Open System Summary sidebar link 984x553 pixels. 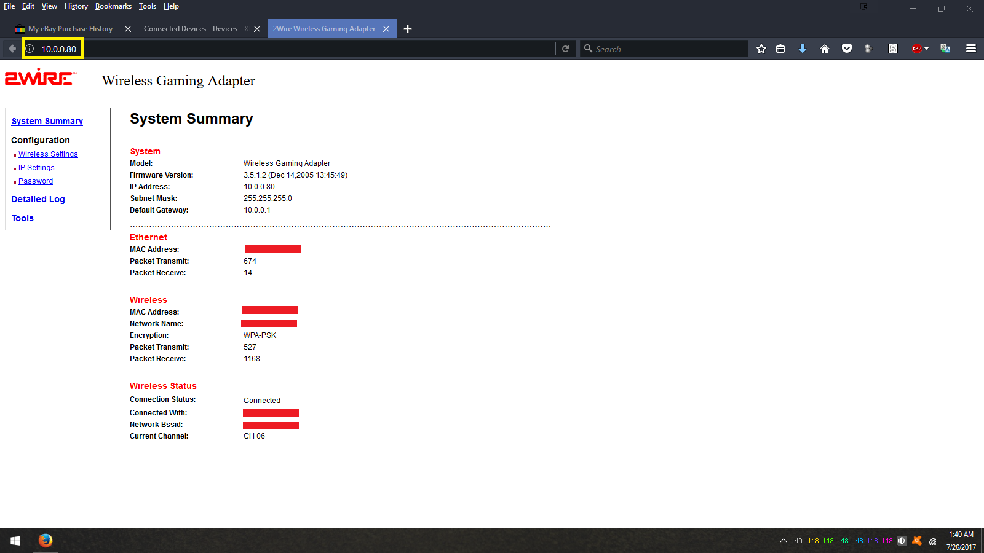coord(47,121)
